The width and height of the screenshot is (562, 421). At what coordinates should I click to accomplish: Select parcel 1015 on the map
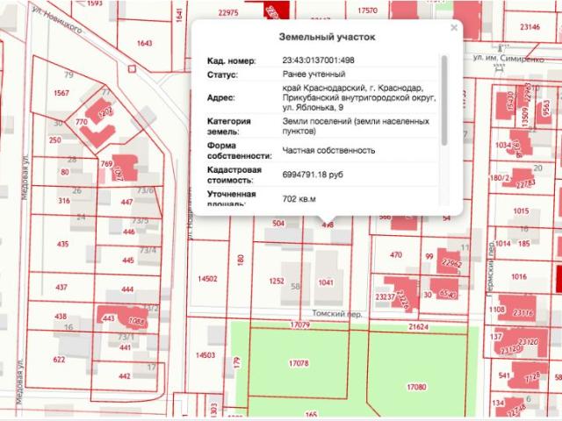coord(521,210)
